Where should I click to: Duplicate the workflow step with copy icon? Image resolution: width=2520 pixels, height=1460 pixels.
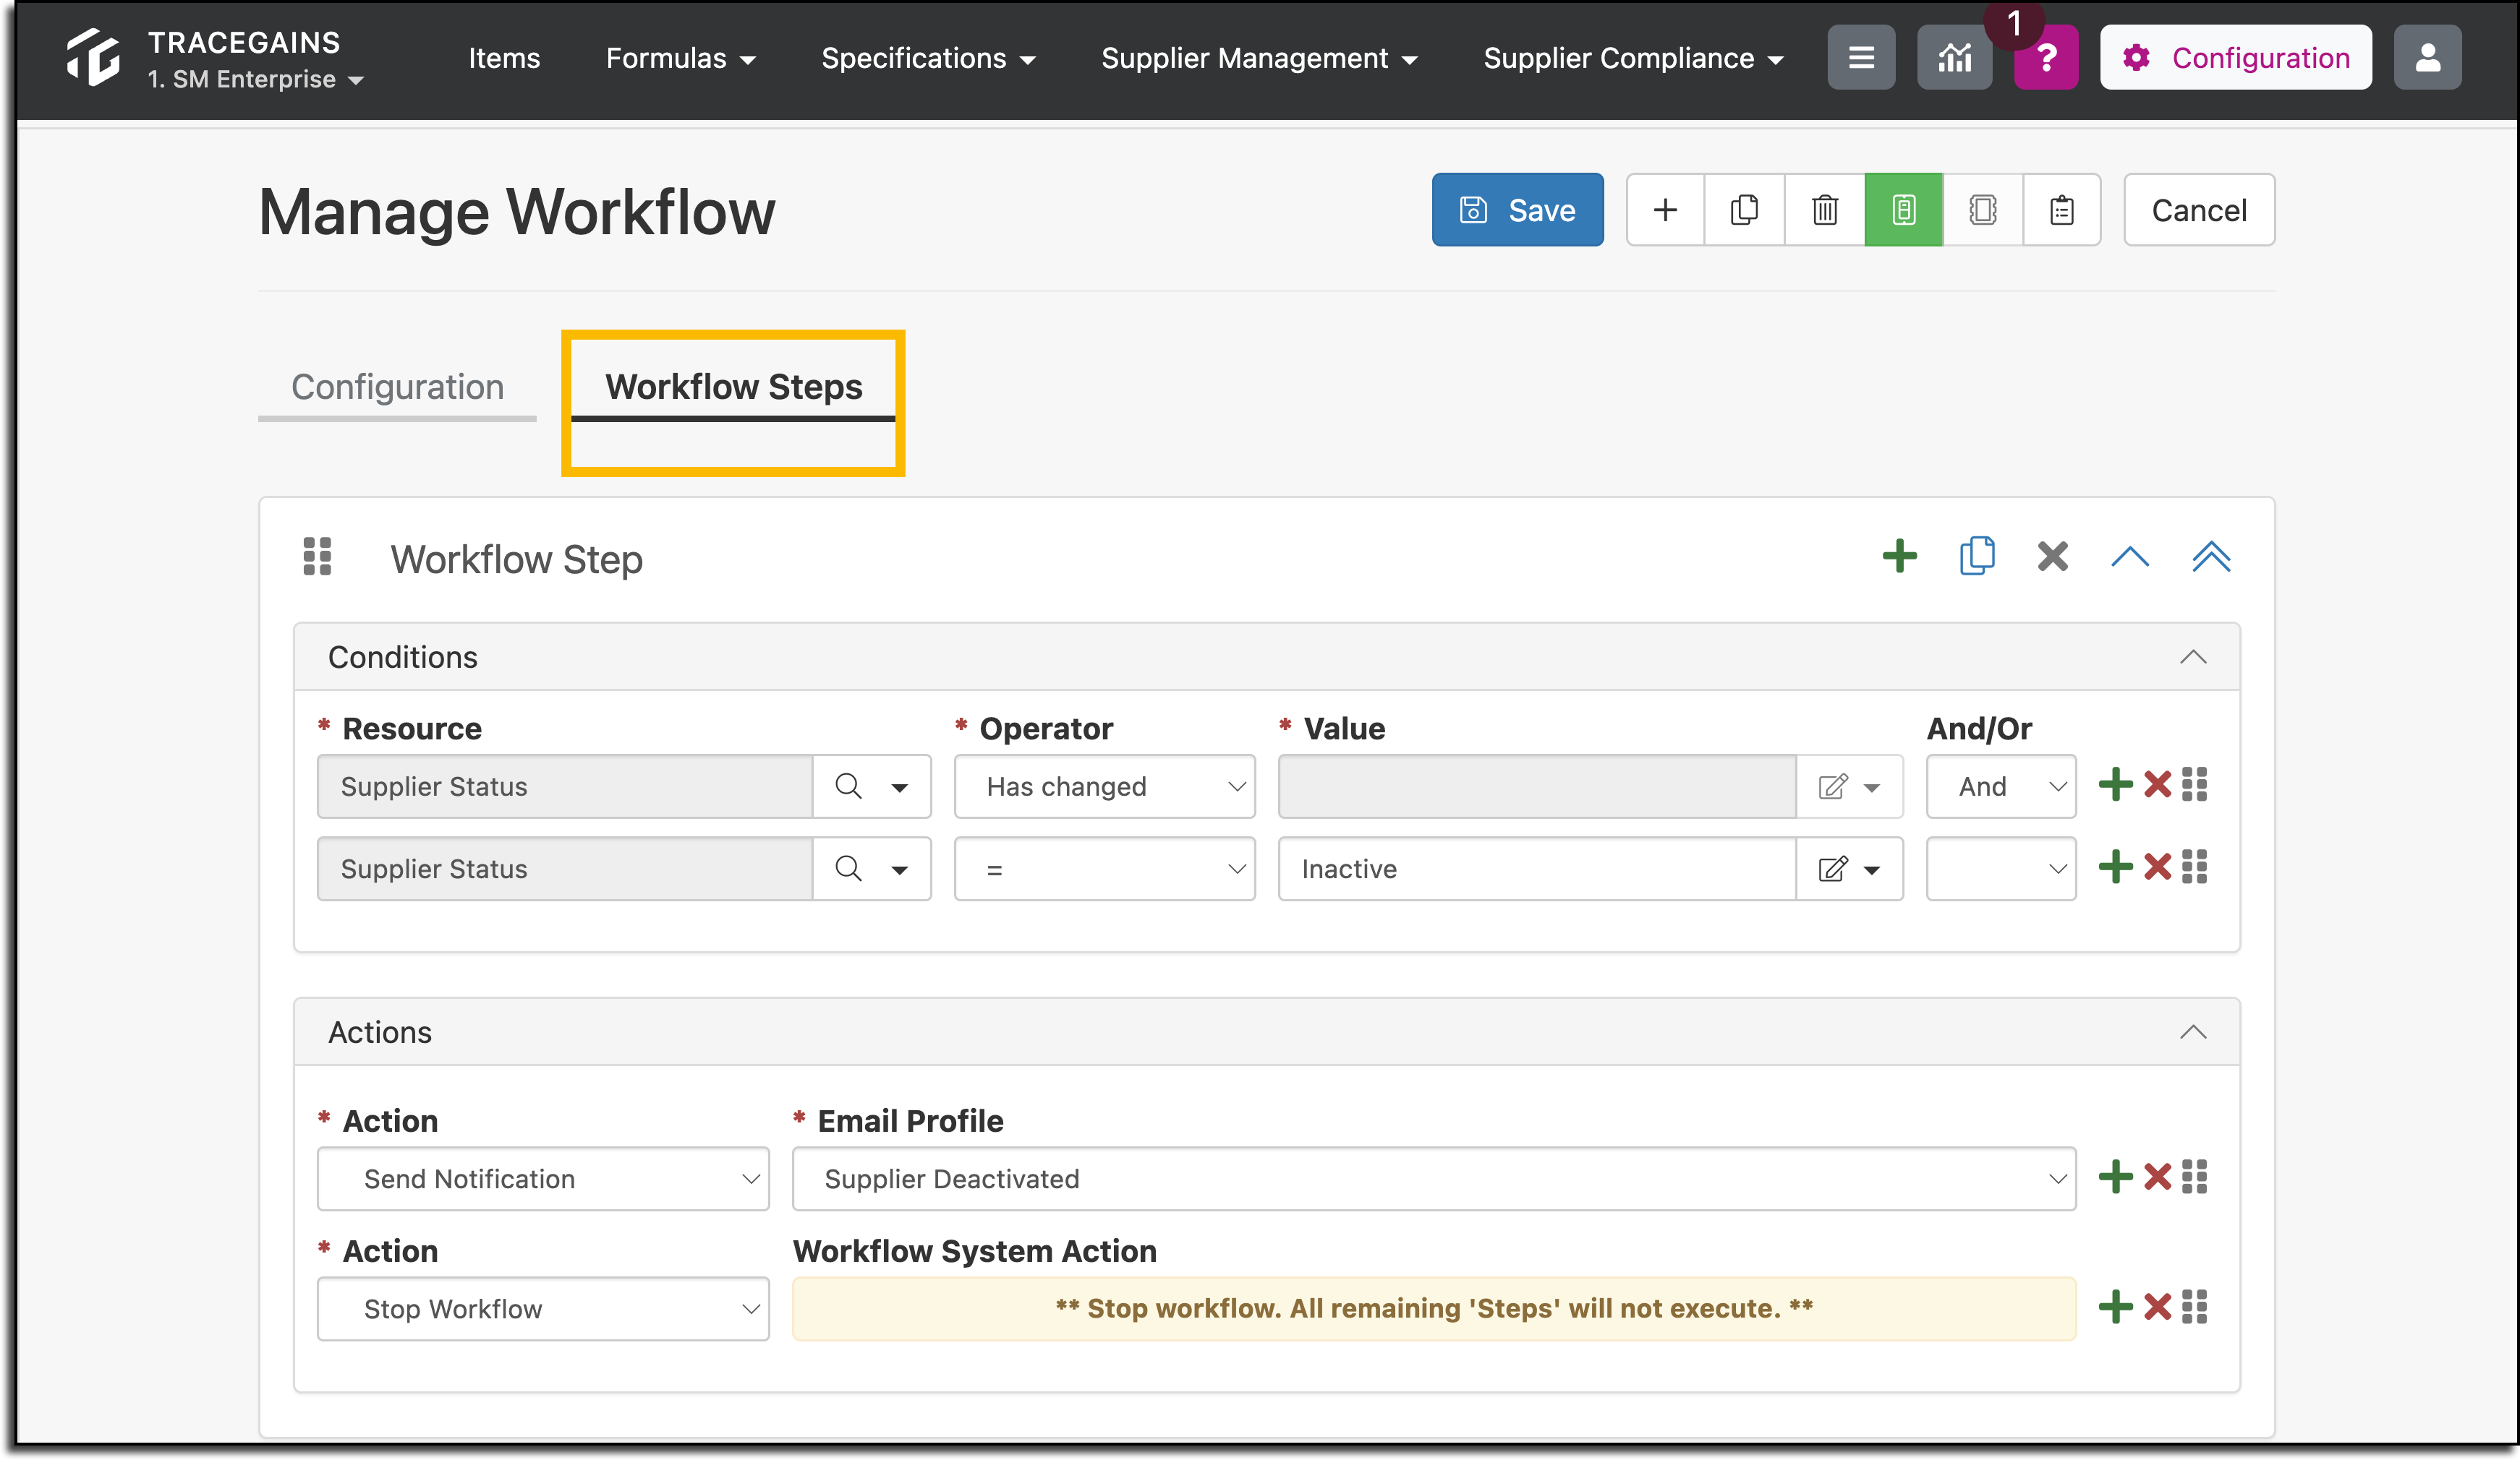click(x=1977, y=556)
